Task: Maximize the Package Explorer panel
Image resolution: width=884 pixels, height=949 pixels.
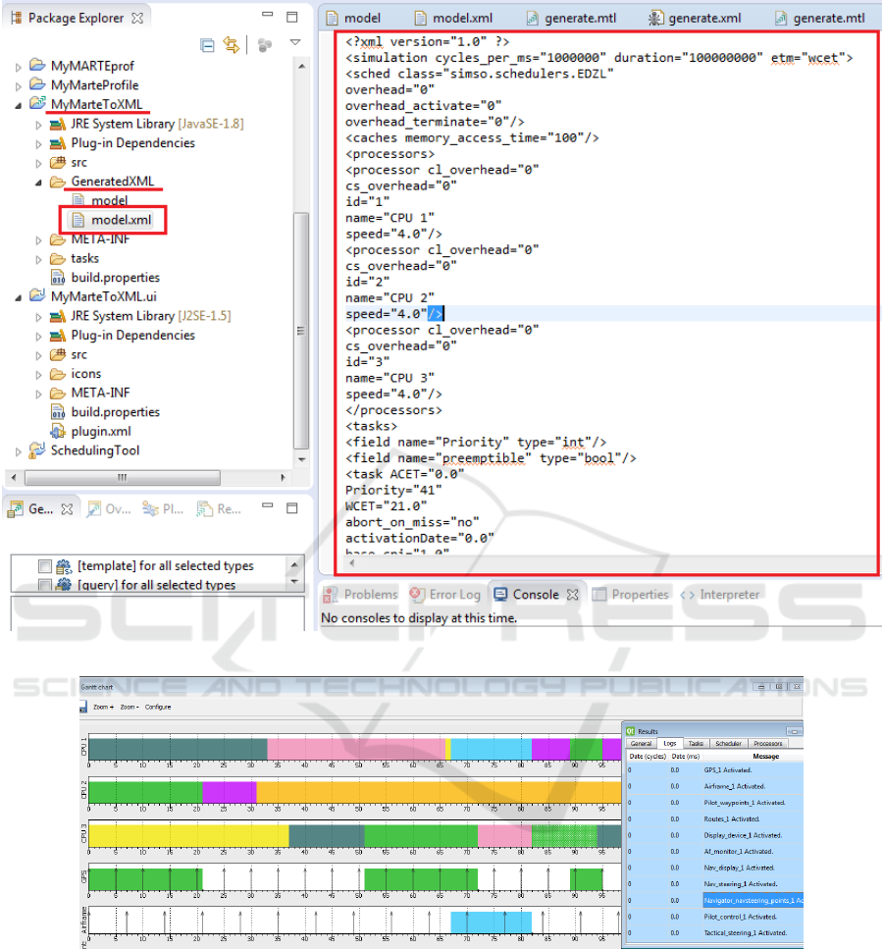Action: [x=291, y=18]
